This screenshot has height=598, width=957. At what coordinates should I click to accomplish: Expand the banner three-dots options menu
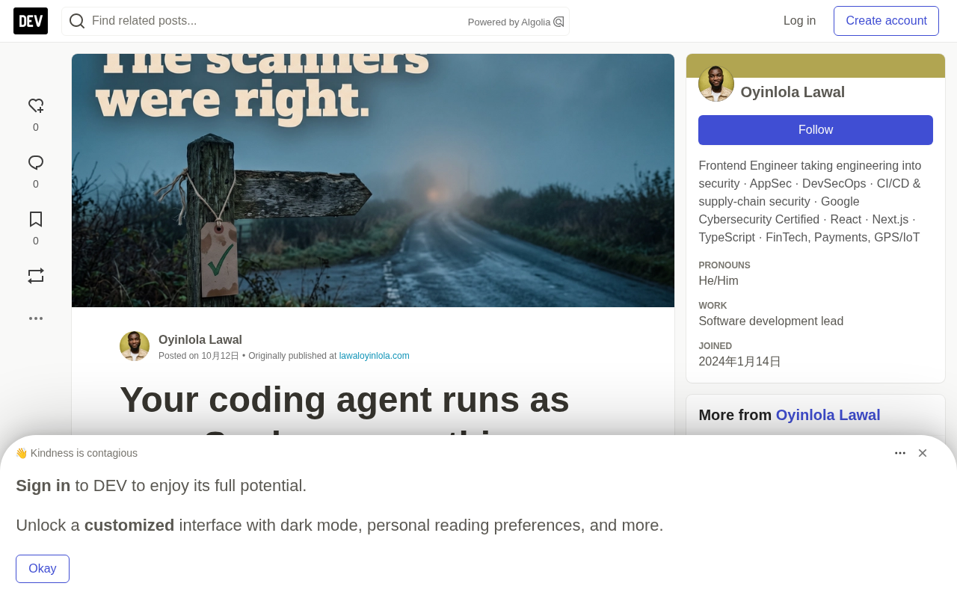(x=900, y=453)
